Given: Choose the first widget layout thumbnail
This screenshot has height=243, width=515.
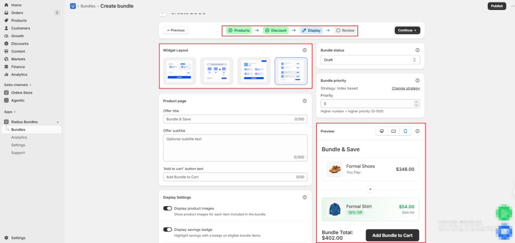Looking at the screenshot, I should [x=180, y=71].
